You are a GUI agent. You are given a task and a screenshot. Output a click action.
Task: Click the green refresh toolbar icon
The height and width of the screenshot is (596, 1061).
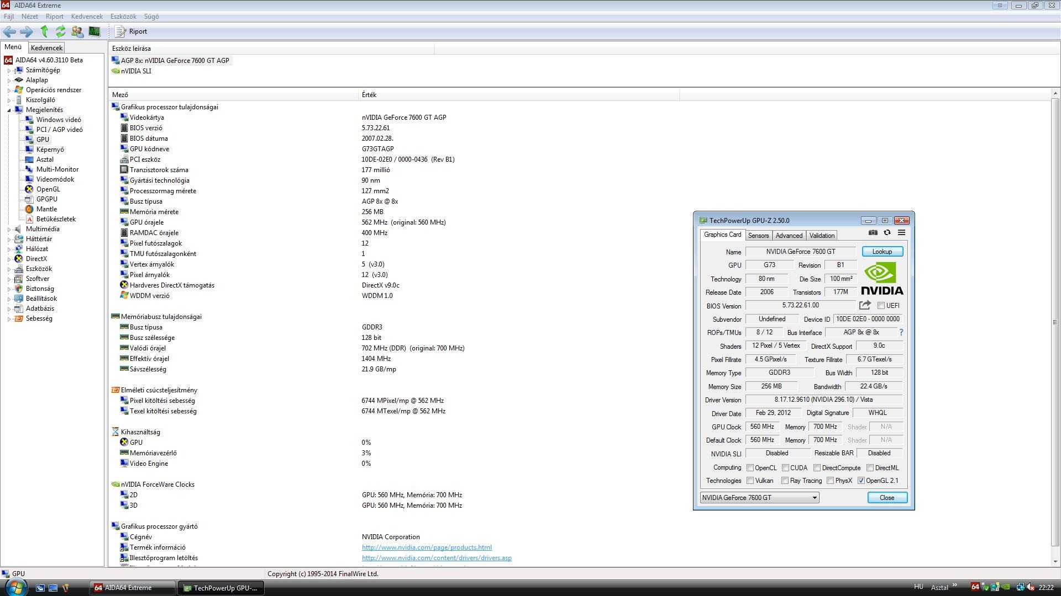(x=60, y=31)
